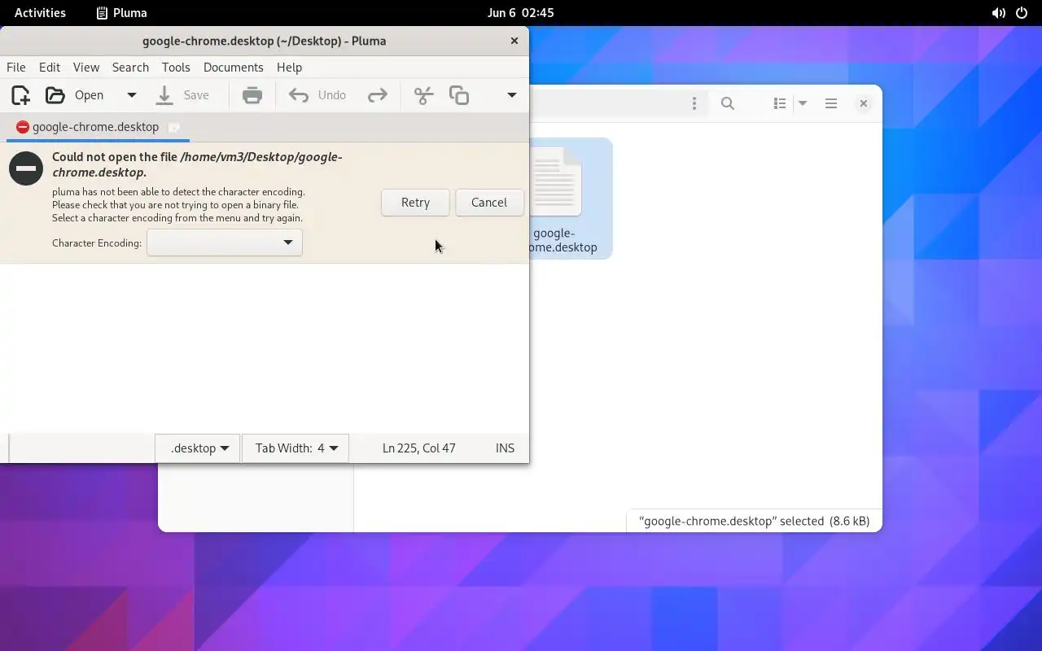This screenshot has width=1042, height=651.
Task: Open the File menu
Action: pos(16,68)
